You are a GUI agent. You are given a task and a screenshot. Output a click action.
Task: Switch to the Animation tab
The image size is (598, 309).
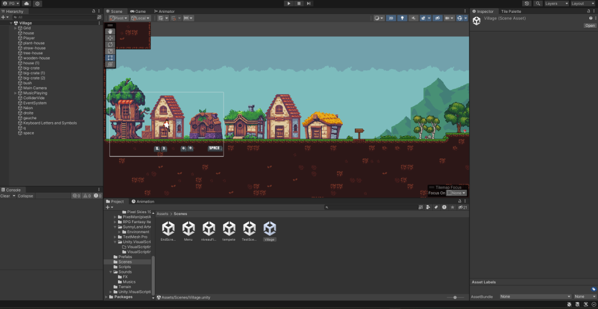click(x=143, y=202)
